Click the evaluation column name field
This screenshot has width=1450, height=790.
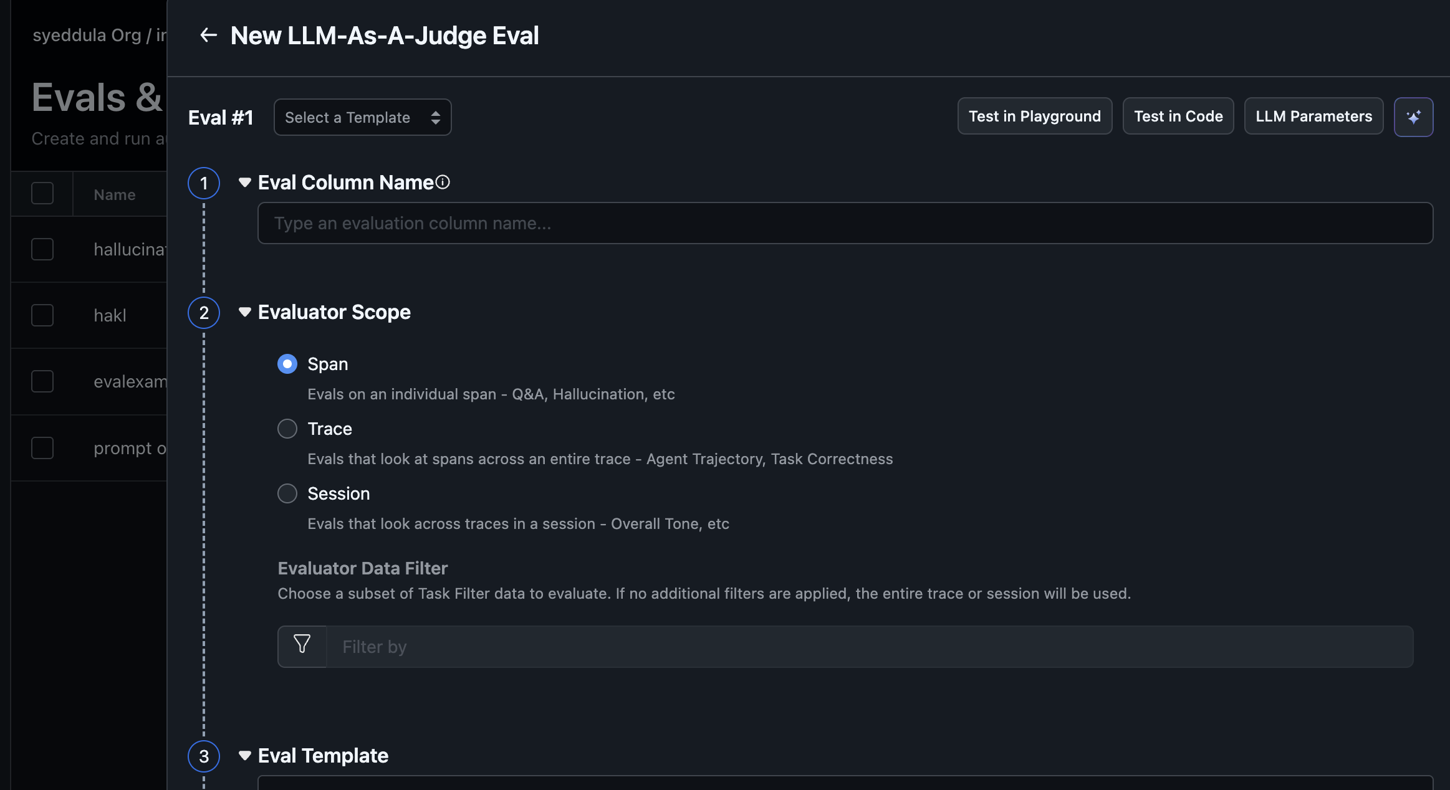[845, 223]
